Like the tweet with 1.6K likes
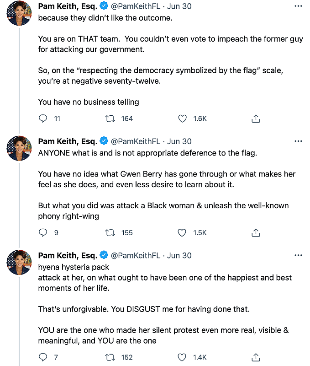The width and height of the screenshot is (310, 366). (x=183, y=118)
